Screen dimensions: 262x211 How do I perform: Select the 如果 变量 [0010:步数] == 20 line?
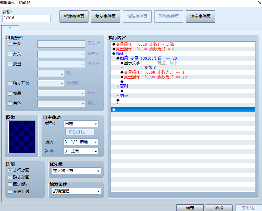183,58
